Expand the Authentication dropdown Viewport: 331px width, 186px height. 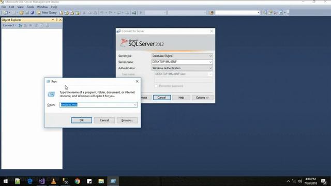point(210,68)
